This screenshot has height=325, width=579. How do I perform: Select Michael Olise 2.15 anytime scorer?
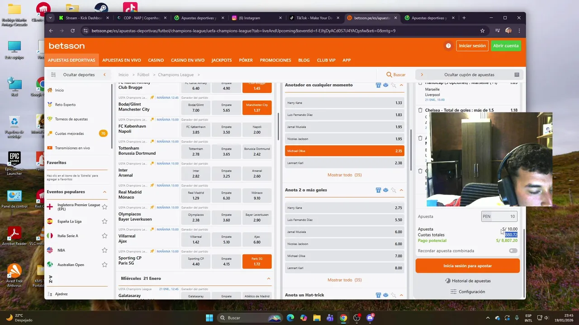coord(344,151)
